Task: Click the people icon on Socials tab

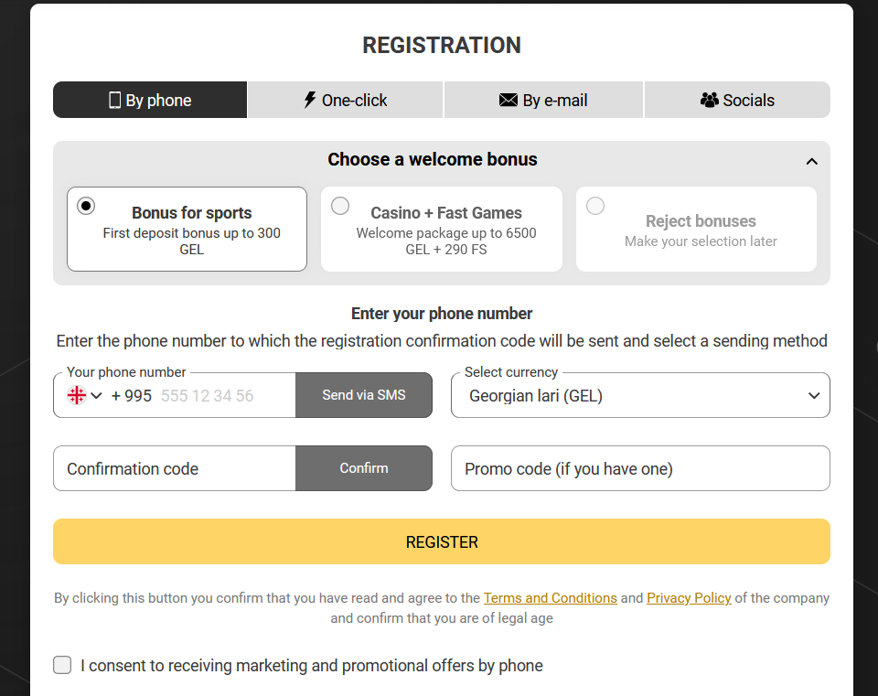Action: 708,99
